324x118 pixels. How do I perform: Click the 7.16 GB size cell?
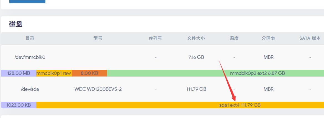pos(196,57)
